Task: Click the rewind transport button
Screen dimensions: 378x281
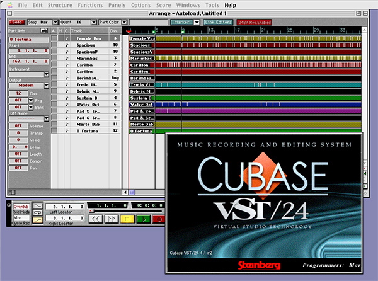Action: point(96,219)
